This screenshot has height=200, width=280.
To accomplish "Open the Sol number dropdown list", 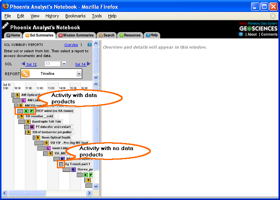I will coord(64,64).
